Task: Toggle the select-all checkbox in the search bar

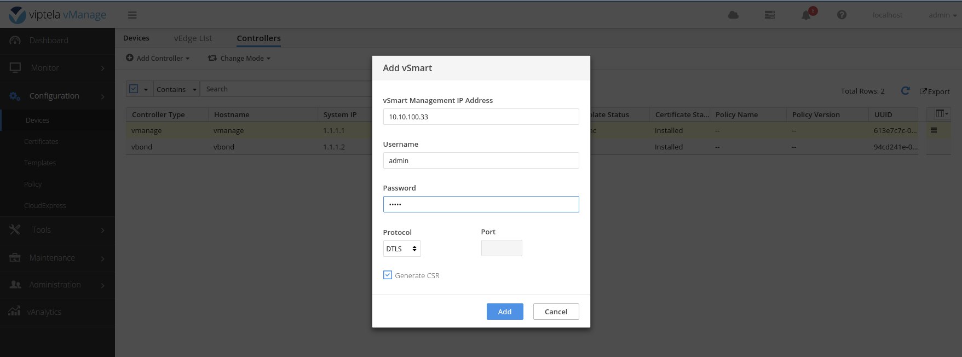Action: (134, 89)
